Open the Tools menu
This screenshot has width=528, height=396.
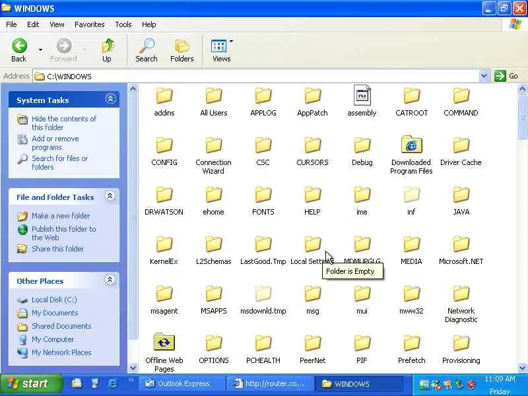123,24
